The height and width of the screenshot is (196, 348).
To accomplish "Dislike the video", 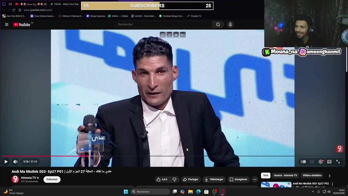I will pyautogui.click(x=175, y=179).
